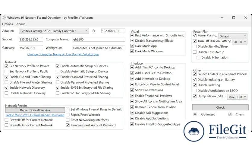This screenshot has width=252, height=146.
Task: Toggle Force Icon View in Control Panel
Action: pos(132,84)
